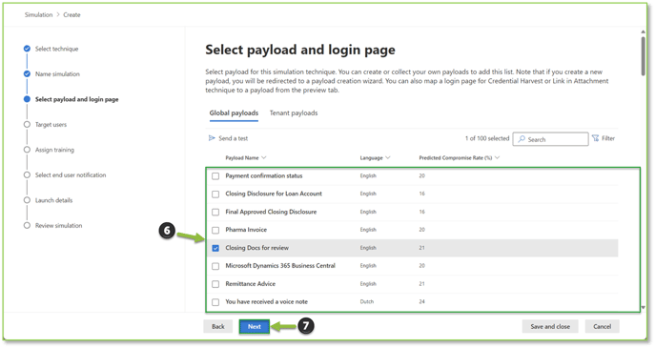The width and height of the screenshot is (655, 348).
Task: Select the Pharma Invoice payload name
Action: coord(246,230)
